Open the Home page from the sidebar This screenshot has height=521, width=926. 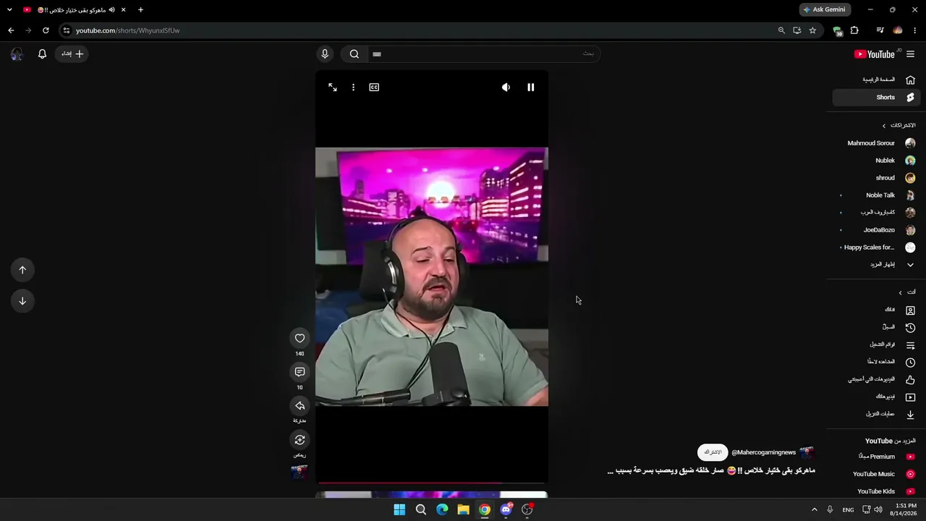[x=875, y=80]
